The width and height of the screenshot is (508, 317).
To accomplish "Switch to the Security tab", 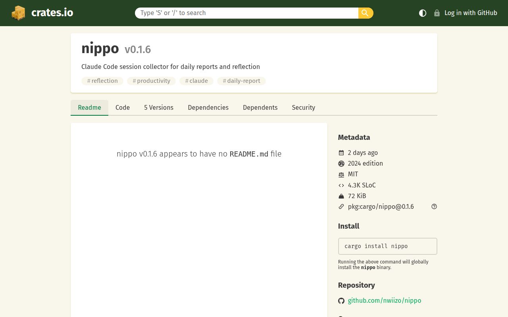I will click(304, 107).
